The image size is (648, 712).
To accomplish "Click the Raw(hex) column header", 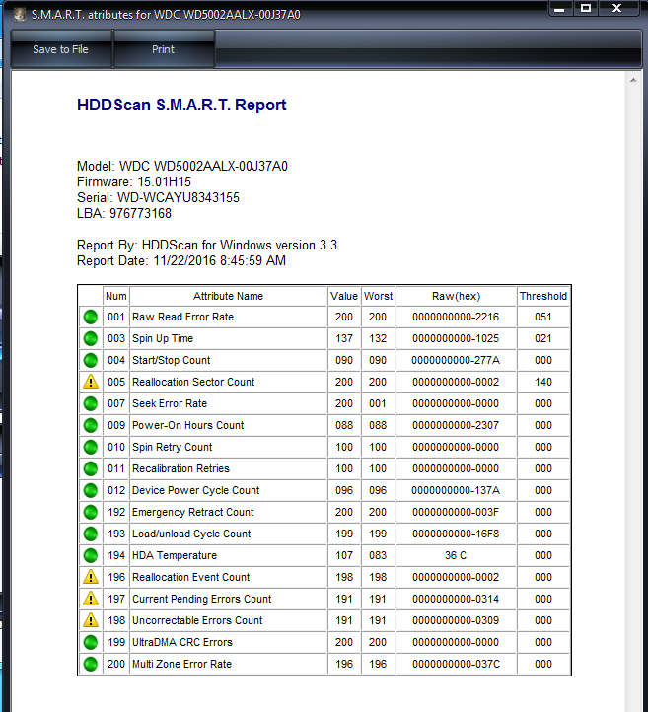I will pyautogui.click(x=456, y=296).
